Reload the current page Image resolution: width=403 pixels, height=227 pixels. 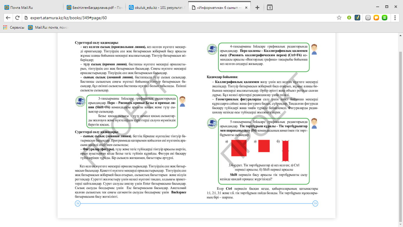17,18
